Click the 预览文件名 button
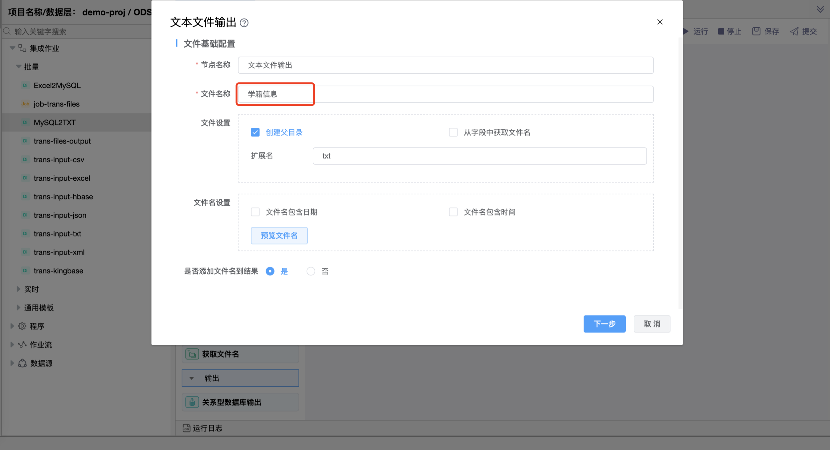 279,235
